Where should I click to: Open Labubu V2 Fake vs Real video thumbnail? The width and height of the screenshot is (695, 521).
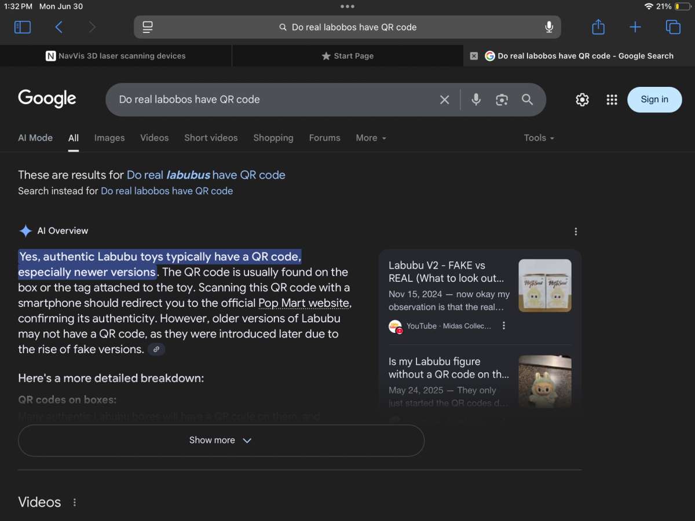click(x=544, y=285)
